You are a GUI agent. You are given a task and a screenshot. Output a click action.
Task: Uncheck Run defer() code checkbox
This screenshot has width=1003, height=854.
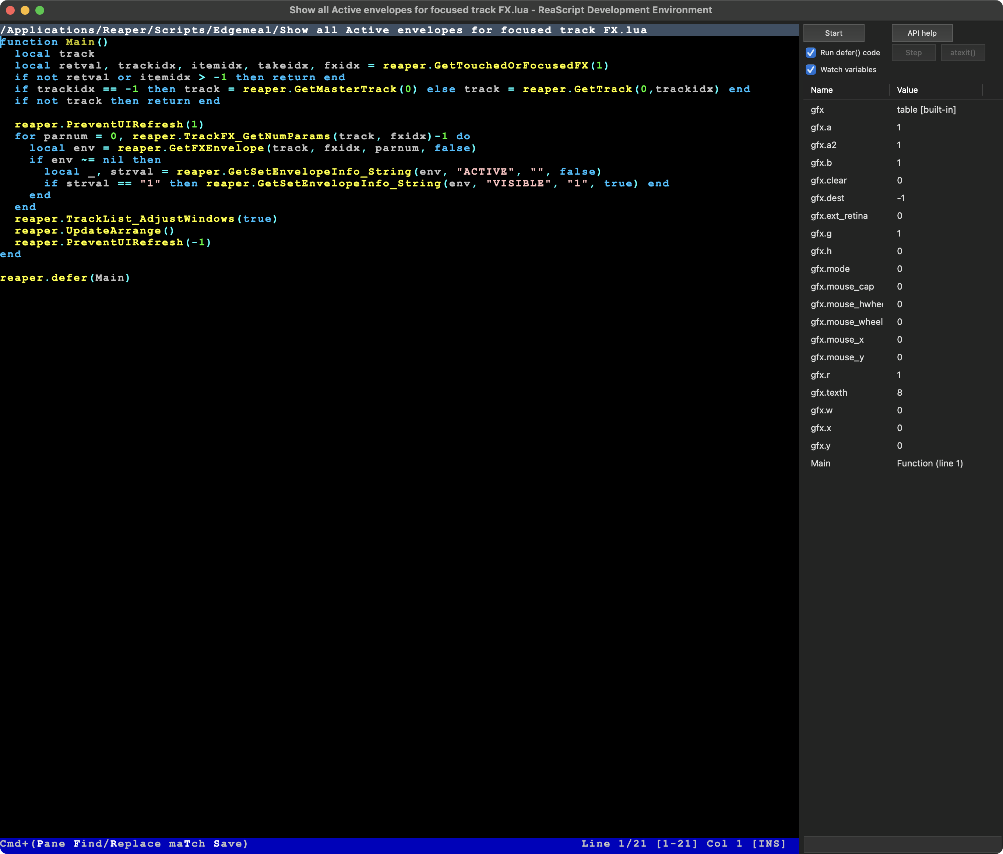click(x=810, y=52)
